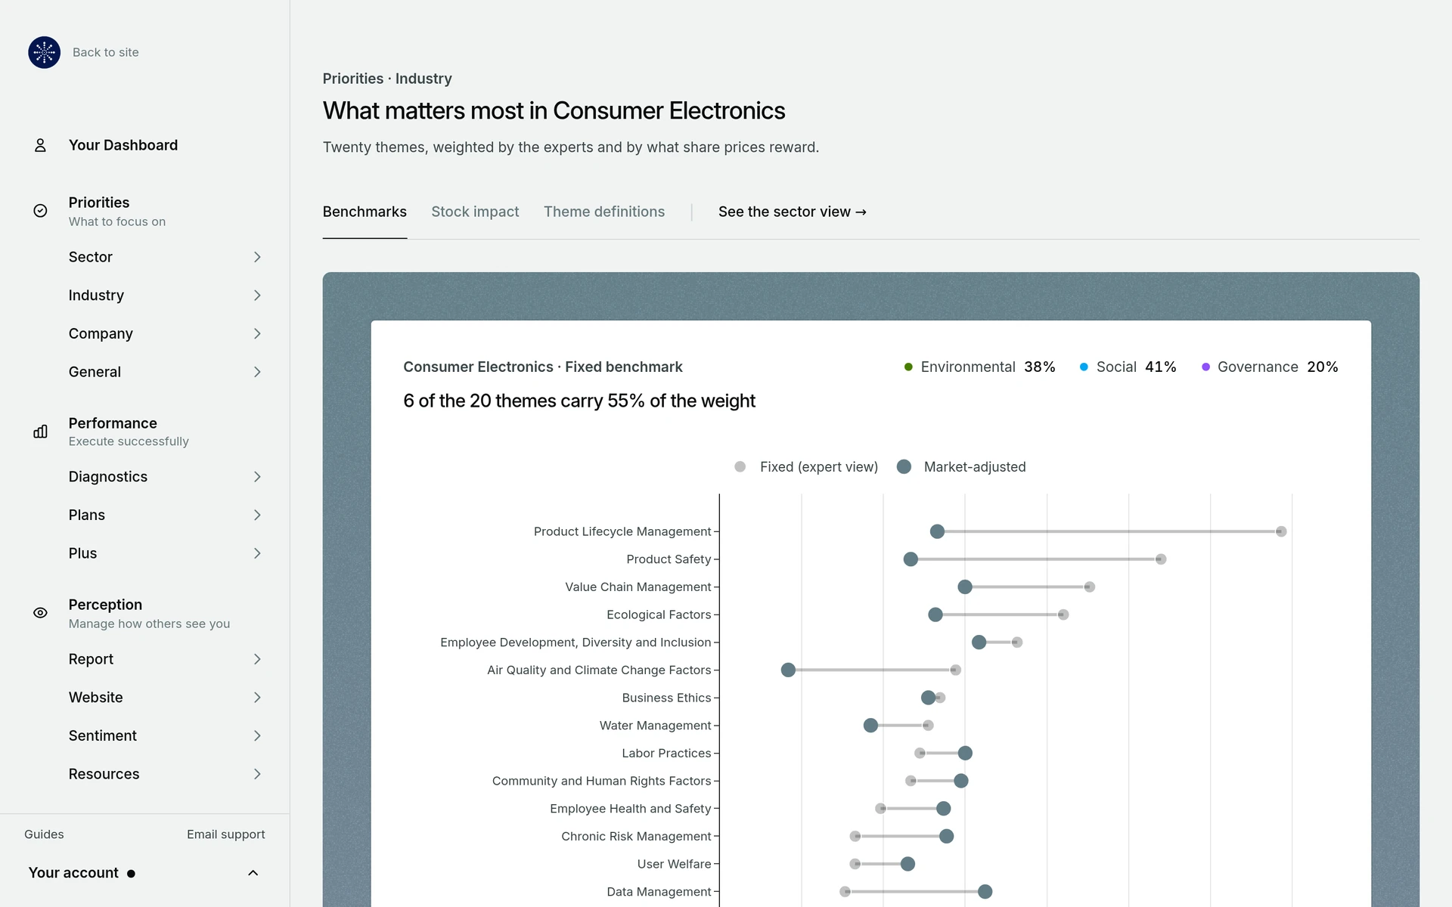Viewport: 1452px width, 907px height.
Task: Click Product Safety fixed expert dot
Action: [x=1161, y=559]
